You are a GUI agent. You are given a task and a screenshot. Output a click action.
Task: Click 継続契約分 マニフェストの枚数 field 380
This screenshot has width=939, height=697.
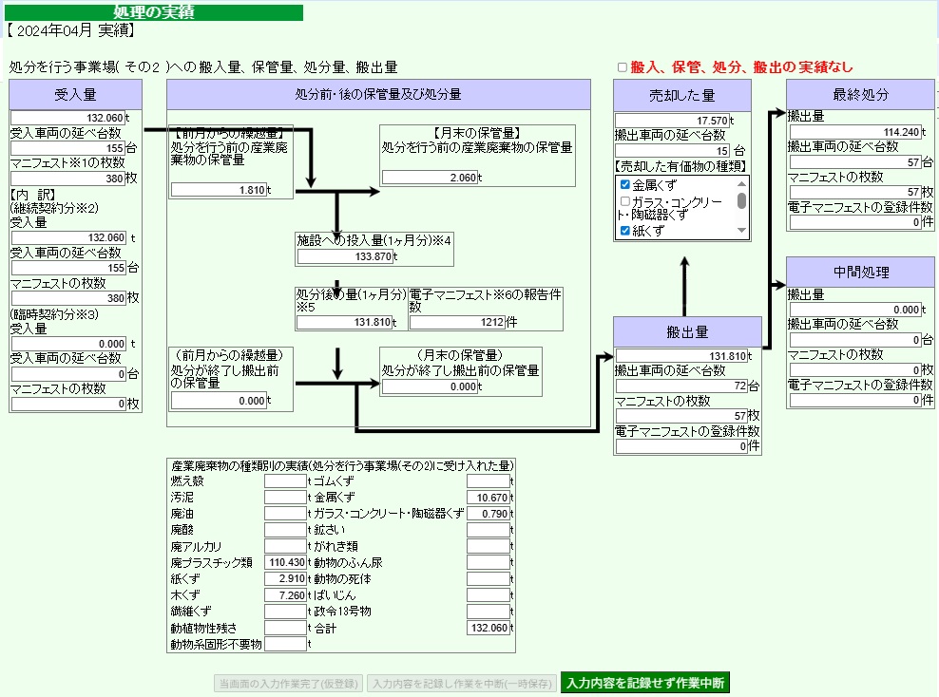pyautogui.click(x=68, y=297)
